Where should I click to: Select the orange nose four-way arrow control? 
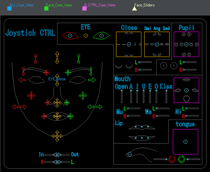click(x=57, y=102)
